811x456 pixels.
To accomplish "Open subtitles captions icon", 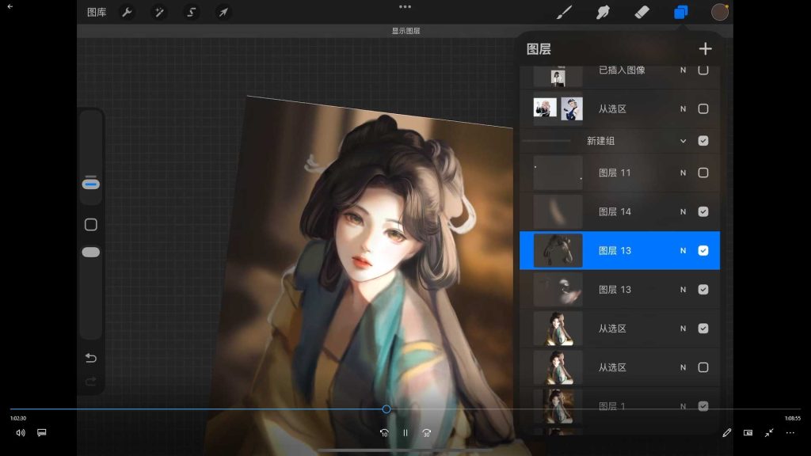I will pos(41,433).
